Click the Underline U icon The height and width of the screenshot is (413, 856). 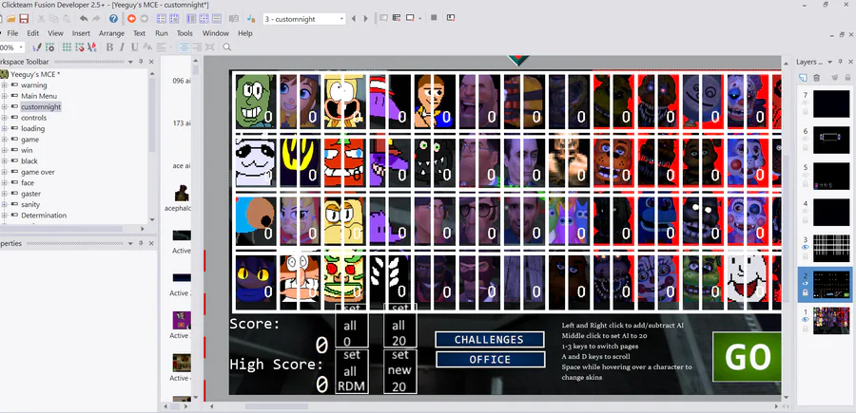(134, 47)
